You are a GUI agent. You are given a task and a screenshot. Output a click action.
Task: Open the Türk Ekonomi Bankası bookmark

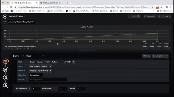pyautogui.click(x=55, y=11)
